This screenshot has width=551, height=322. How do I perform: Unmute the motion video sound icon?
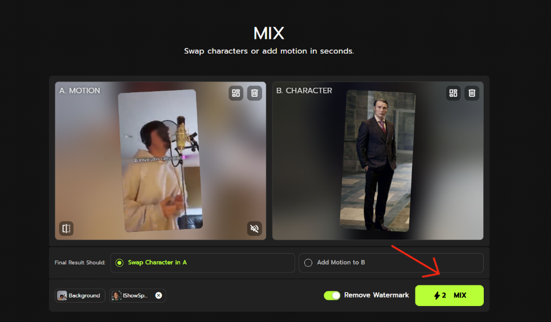[x=254, y=229]
